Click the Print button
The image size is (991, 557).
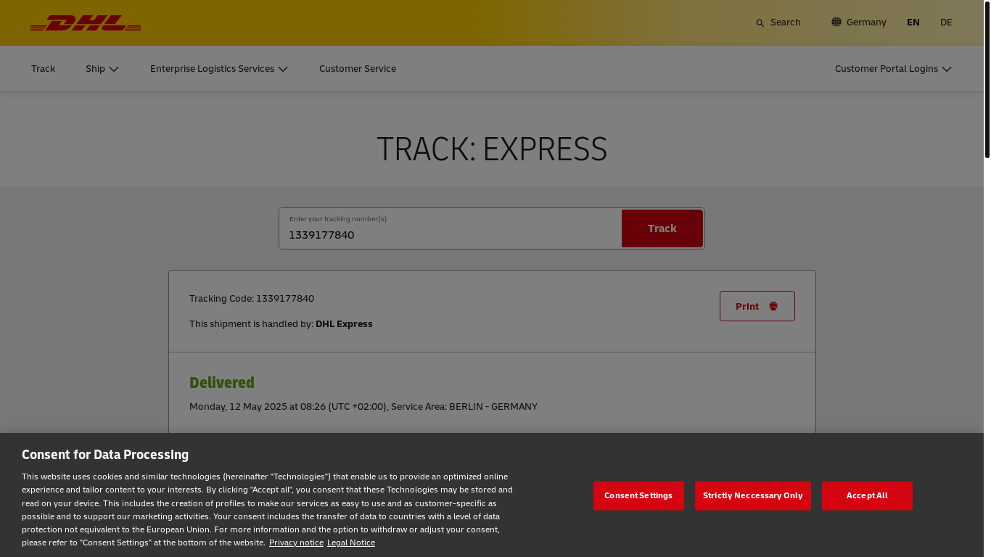[x=757, y=306]
